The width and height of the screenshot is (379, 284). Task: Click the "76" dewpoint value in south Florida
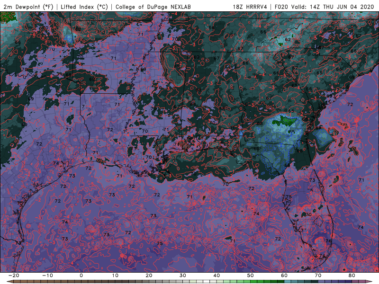click(328, 241)
